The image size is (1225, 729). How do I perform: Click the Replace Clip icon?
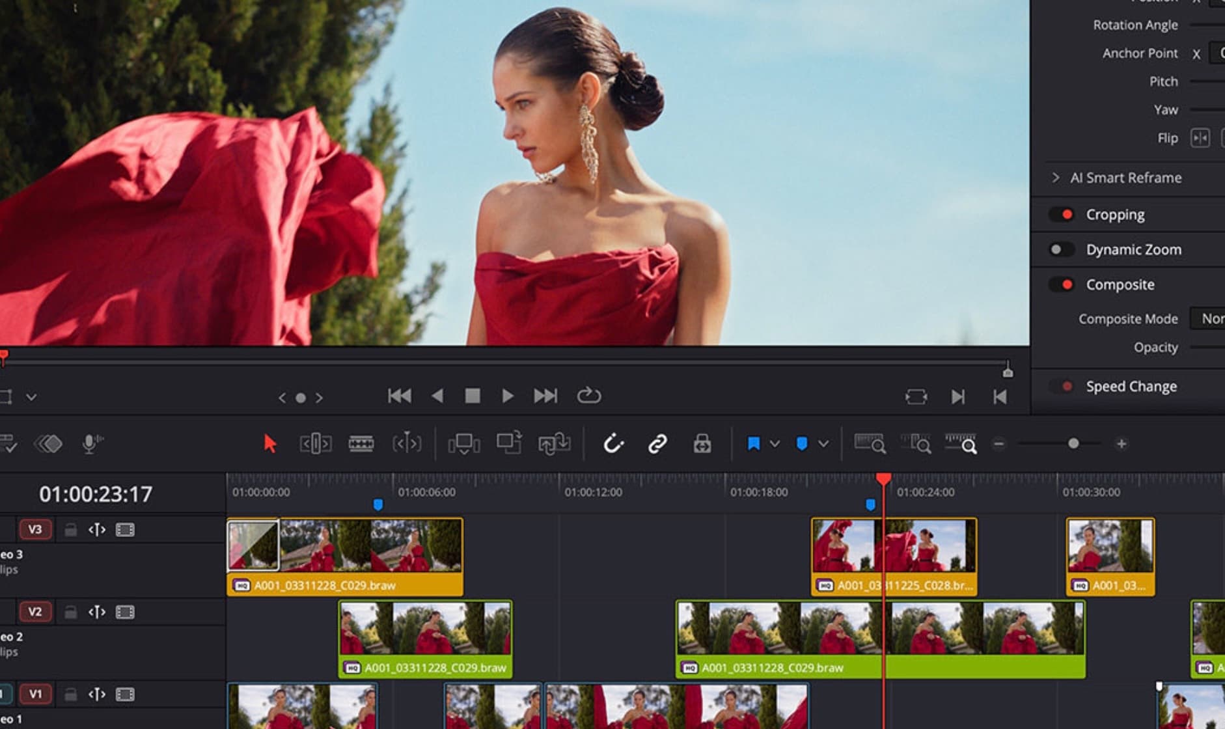(555, 444)
